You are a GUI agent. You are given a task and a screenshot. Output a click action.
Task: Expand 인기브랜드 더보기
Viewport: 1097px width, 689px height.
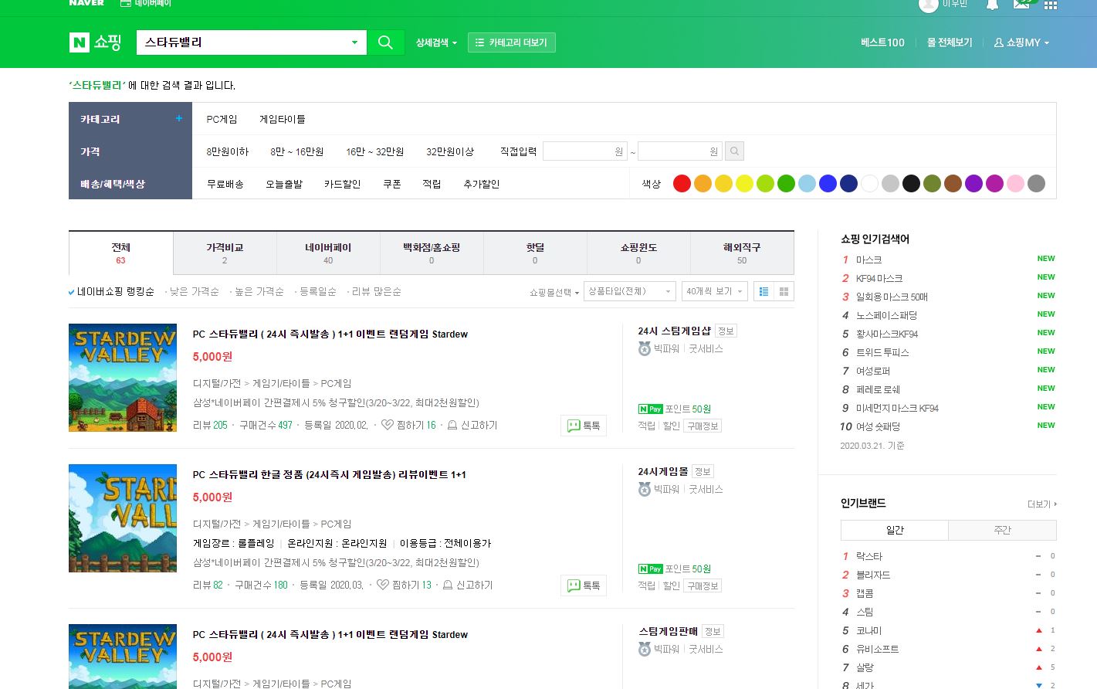click(1042, 504)
